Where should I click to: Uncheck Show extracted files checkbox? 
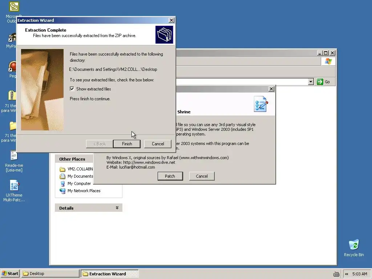point(72,89)
